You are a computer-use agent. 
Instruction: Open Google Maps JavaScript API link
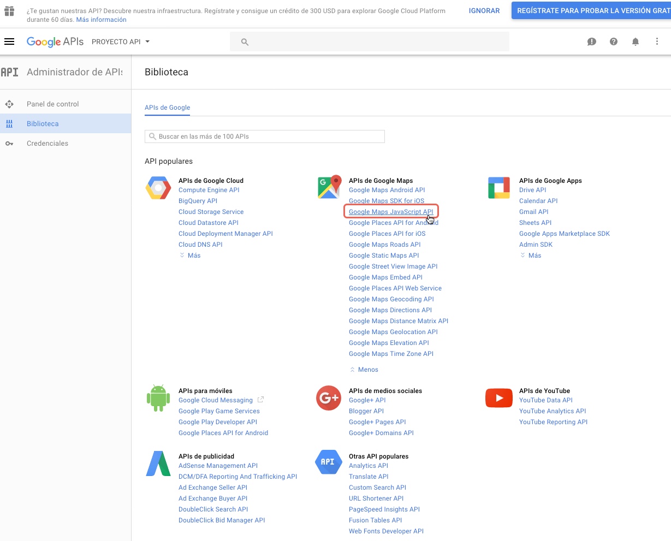(391, 212)
